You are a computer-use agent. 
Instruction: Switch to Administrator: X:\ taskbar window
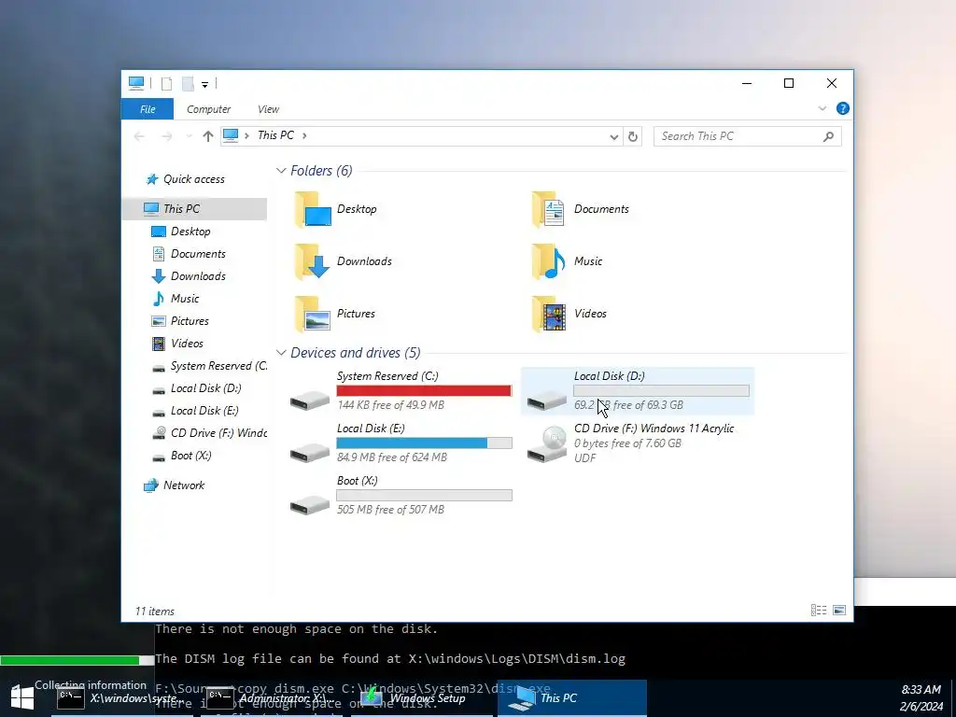[272, 698]
